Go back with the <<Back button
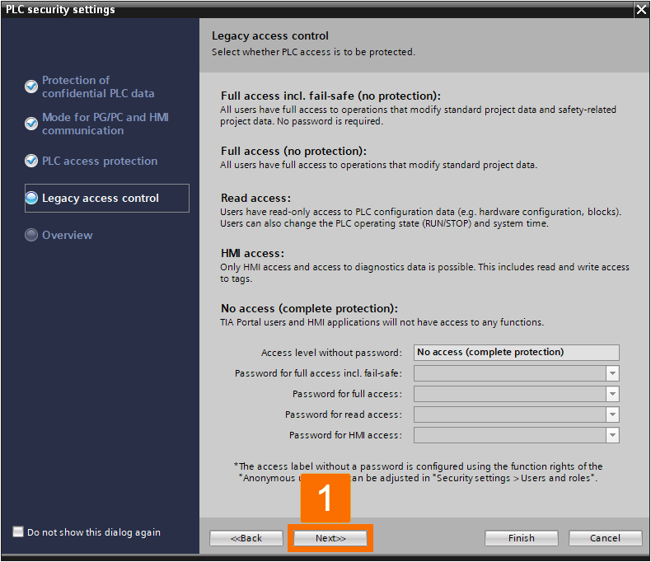This screenshot has height=562, width=651. click(246, 538)
